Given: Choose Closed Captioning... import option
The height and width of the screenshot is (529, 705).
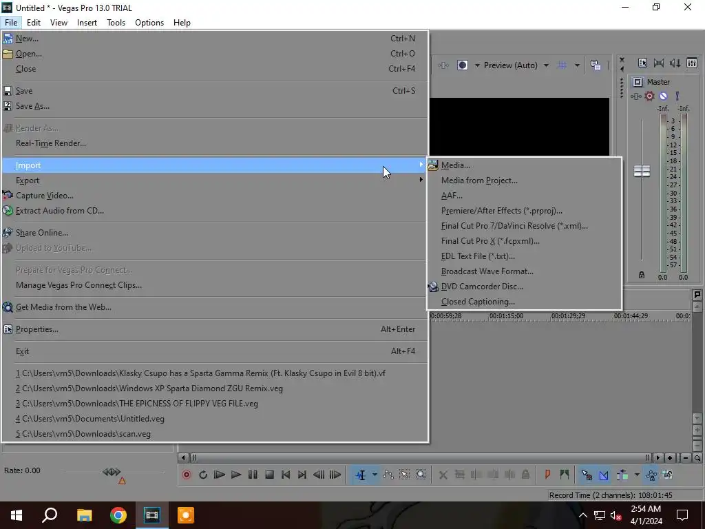Looking at the screenshot, I should [x=525, y=302].
